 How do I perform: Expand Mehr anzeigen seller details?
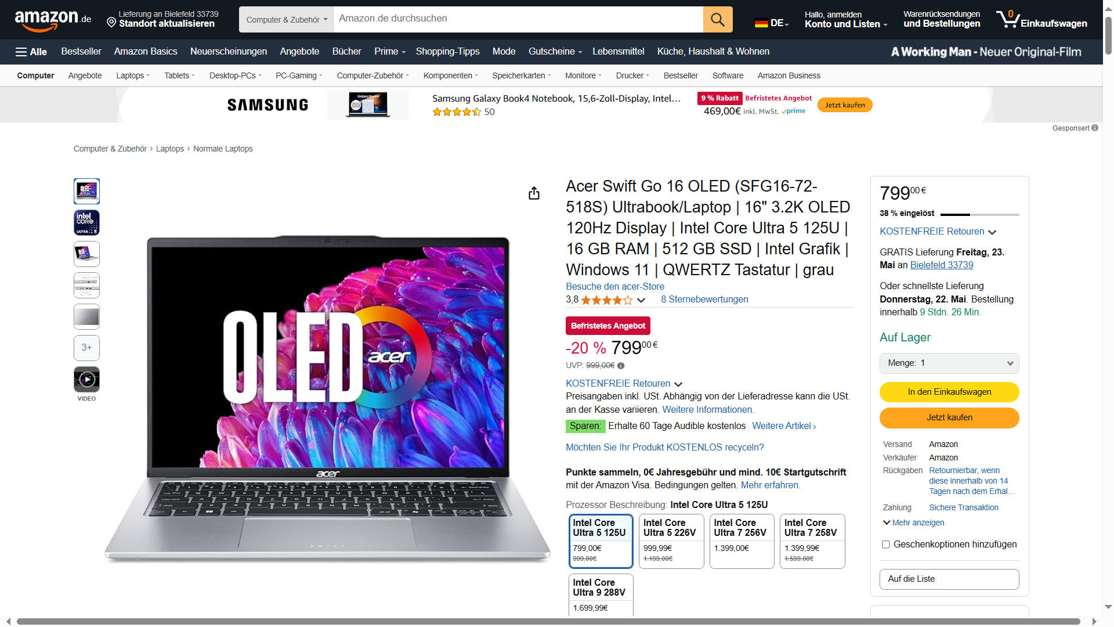tap(913, 522)
